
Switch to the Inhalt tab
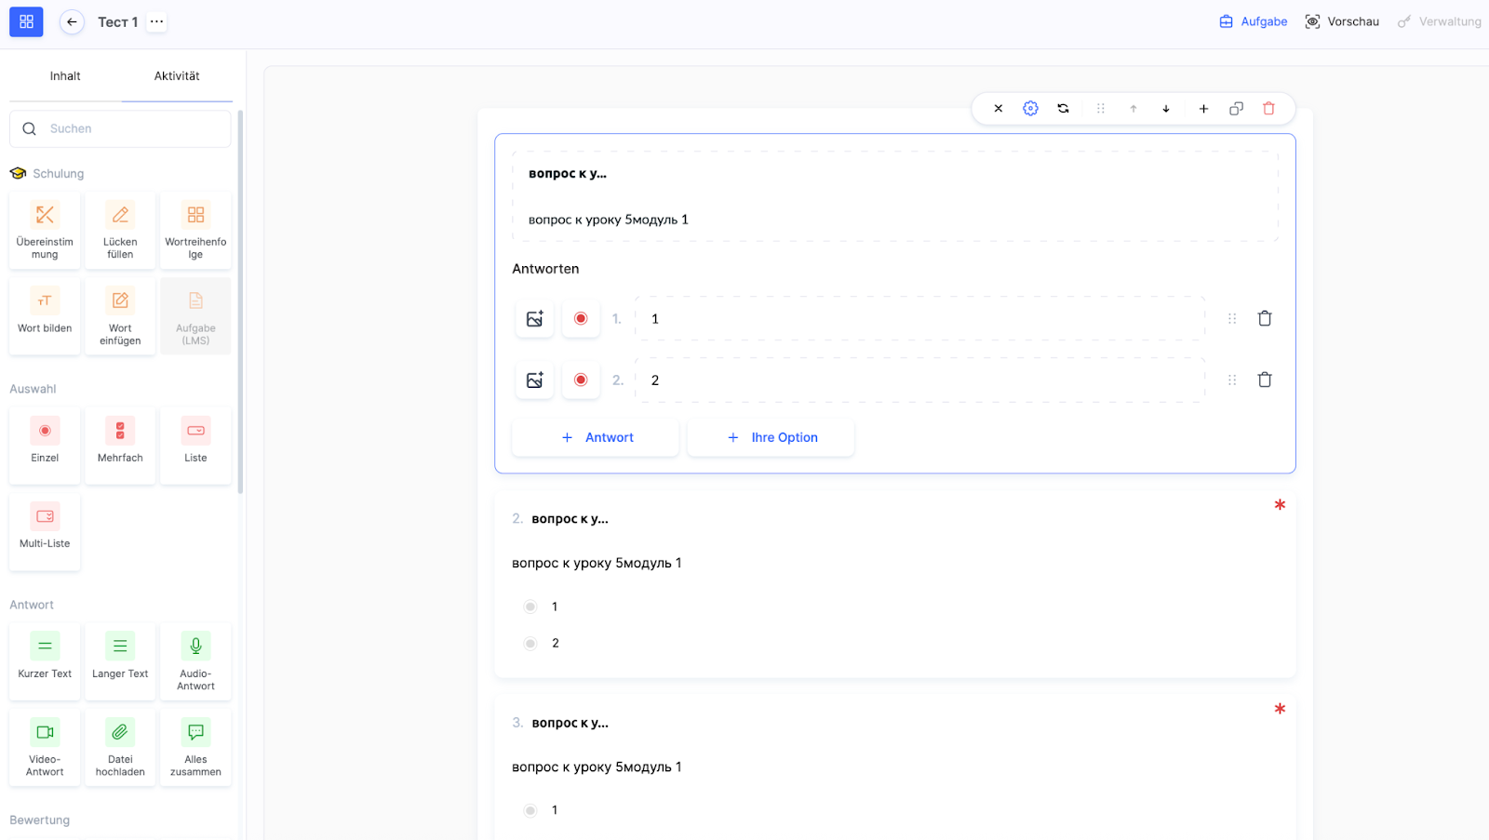(65, 76)
